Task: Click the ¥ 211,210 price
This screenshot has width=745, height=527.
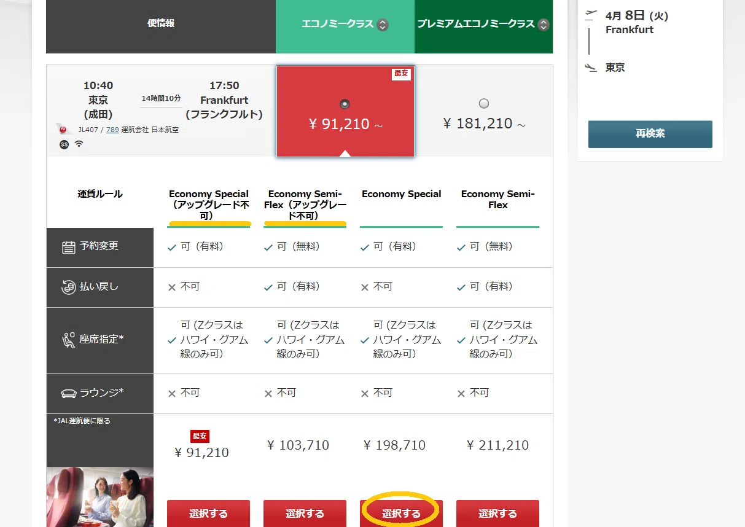Action: point(497,445)
